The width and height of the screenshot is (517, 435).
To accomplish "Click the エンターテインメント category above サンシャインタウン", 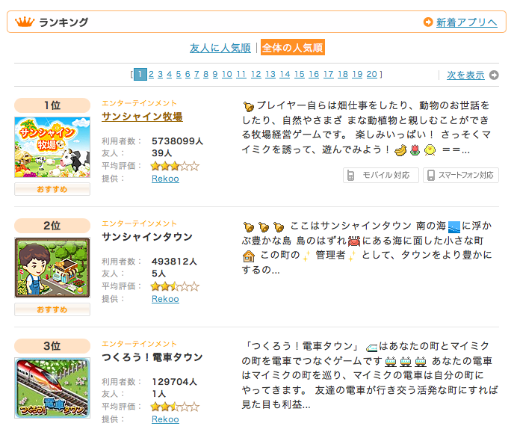I will [139, 223].
